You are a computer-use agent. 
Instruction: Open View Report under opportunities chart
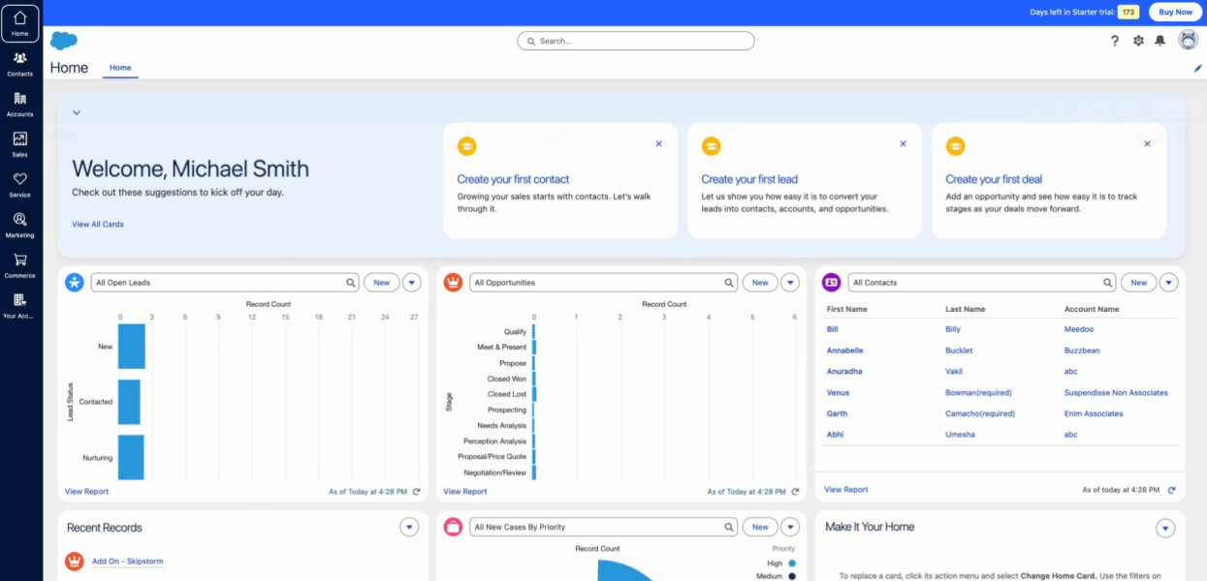[x=464, y=491]
